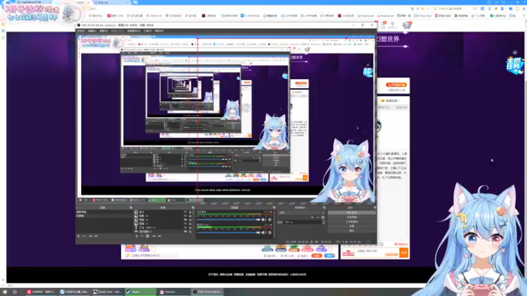Toggle visibility of the topmost source row

click(186, 212)
